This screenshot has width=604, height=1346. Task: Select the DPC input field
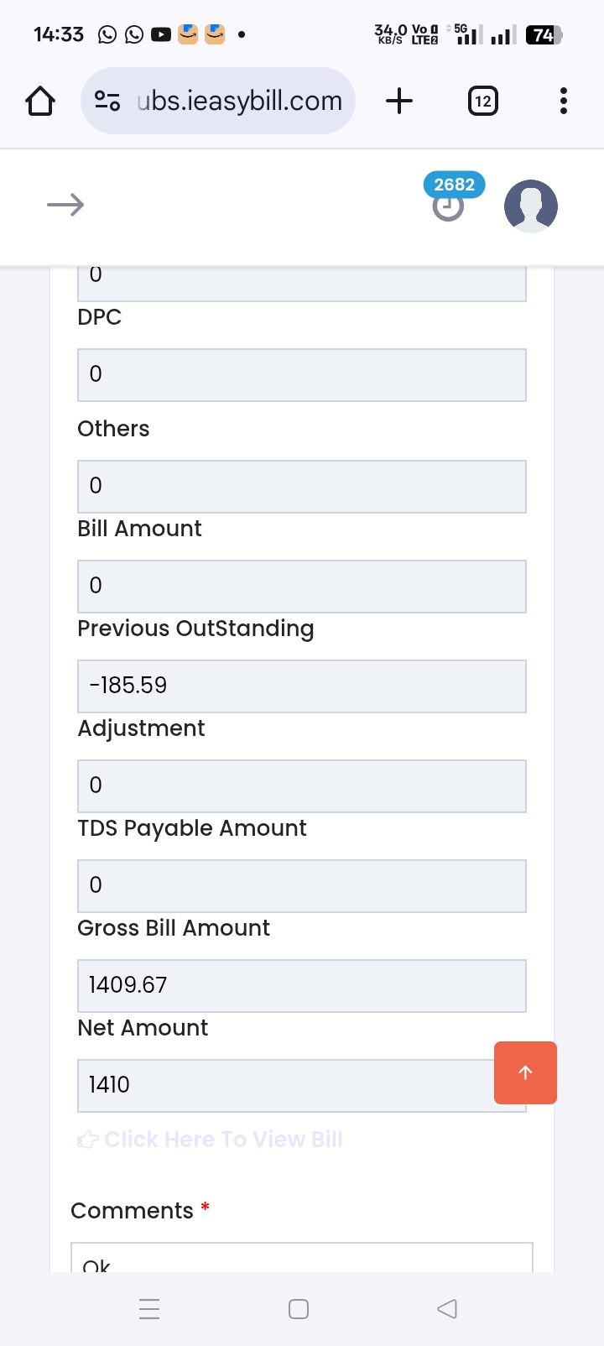pos(301,374)
